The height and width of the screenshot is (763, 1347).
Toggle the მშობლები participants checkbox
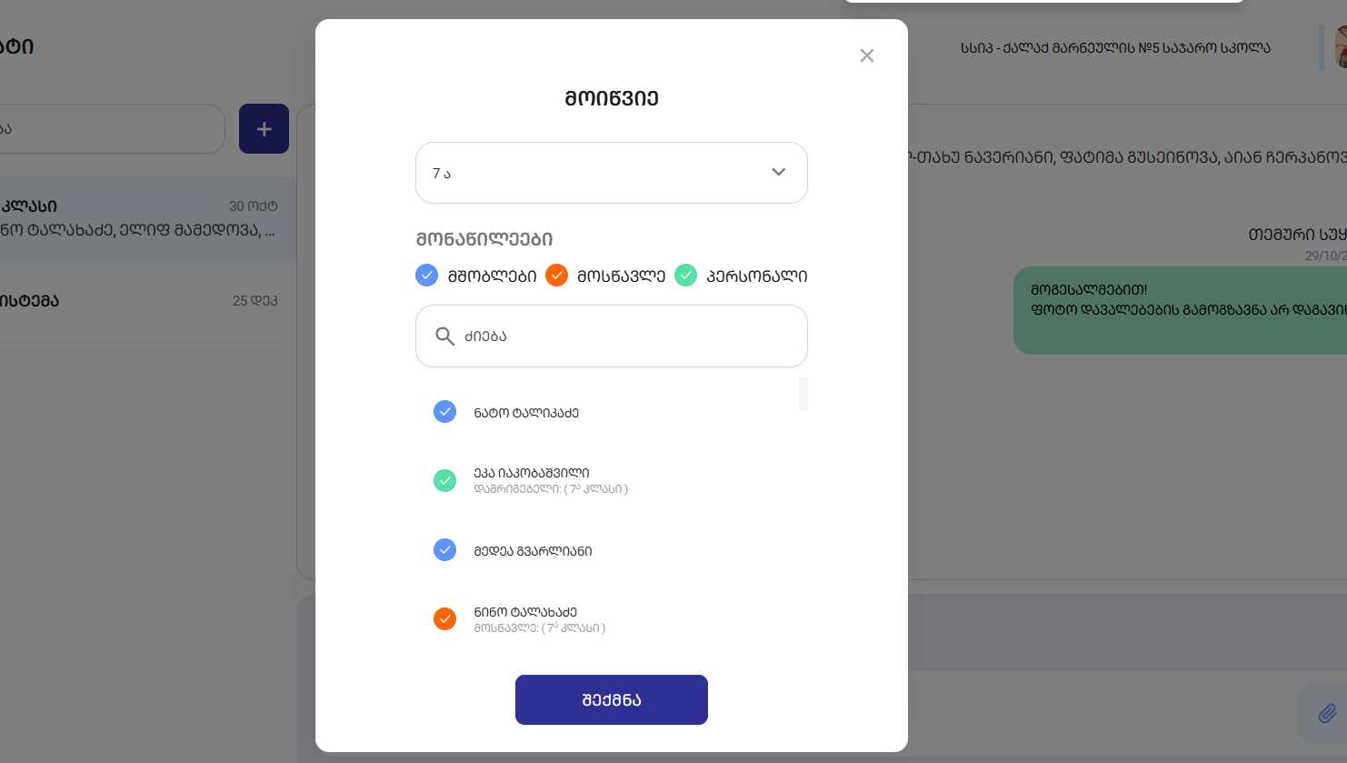(x=426, y=276)
